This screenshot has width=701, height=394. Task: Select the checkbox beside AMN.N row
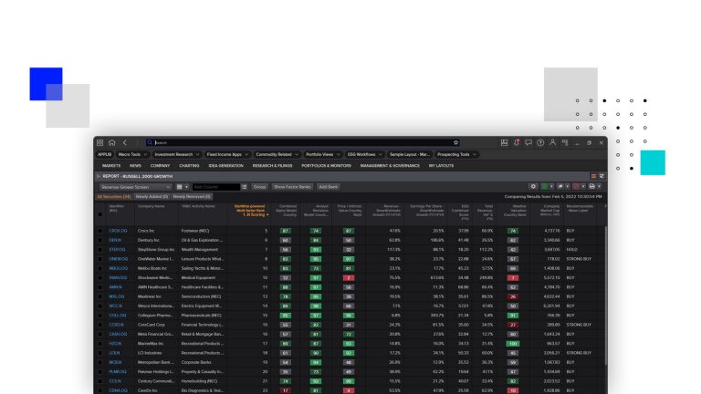point(100,286)
